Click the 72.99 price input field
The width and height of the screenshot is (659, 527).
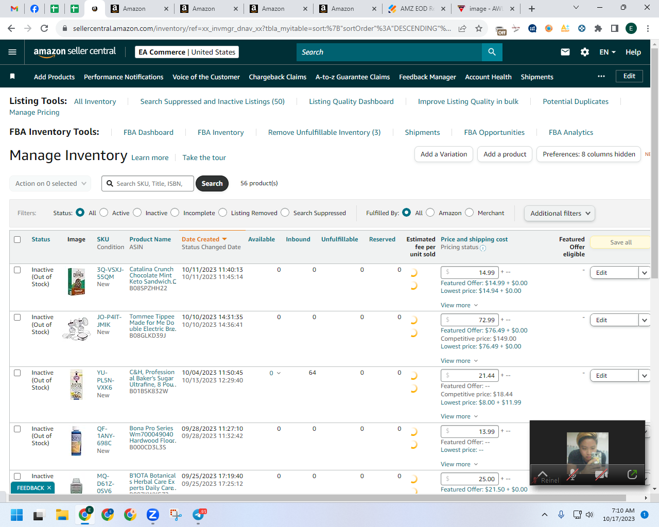[470, 320]
